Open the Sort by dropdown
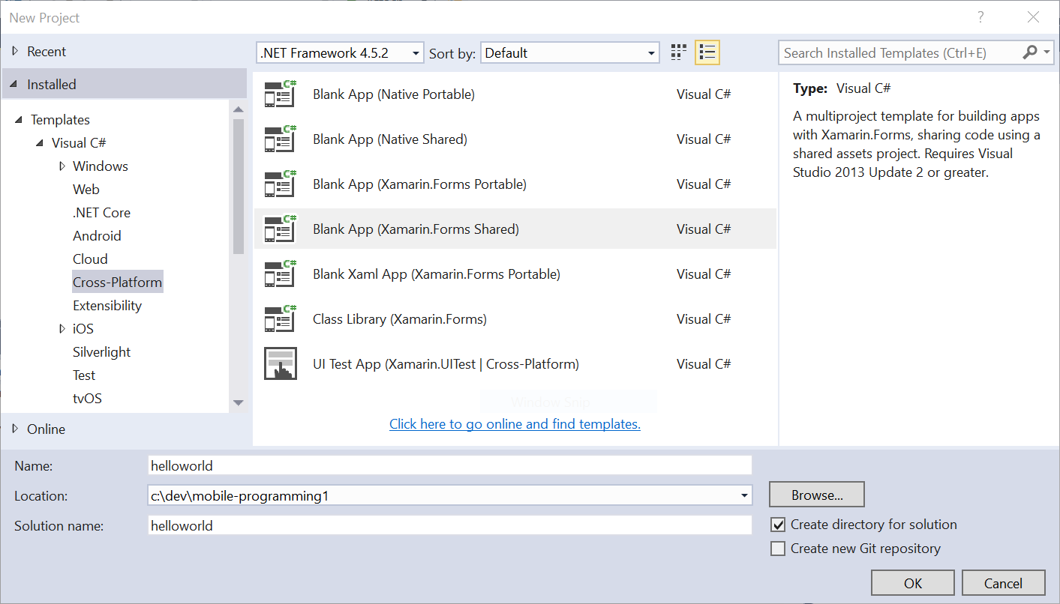This screenshot has width=1060, height=604. (x=569, y=53)
